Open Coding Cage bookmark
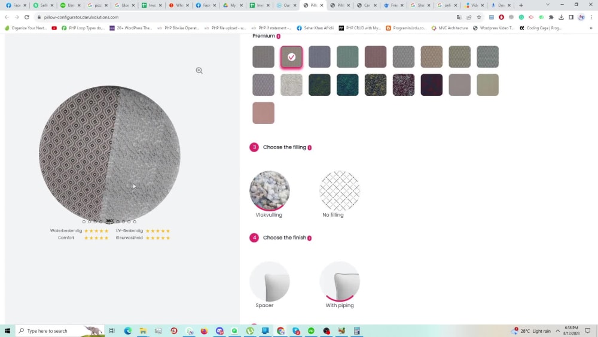 click(x=541, y=28)
